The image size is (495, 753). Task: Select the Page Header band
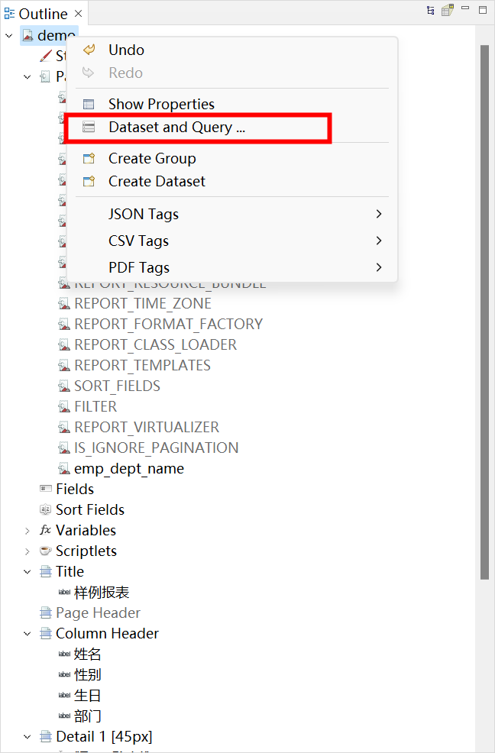click(98, 613)
